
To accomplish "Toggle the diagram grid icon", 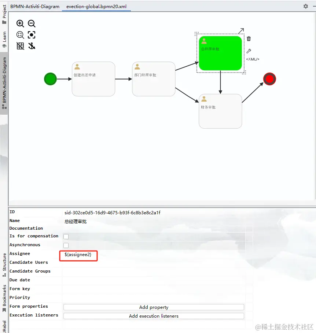I will (x=20, y=46).
